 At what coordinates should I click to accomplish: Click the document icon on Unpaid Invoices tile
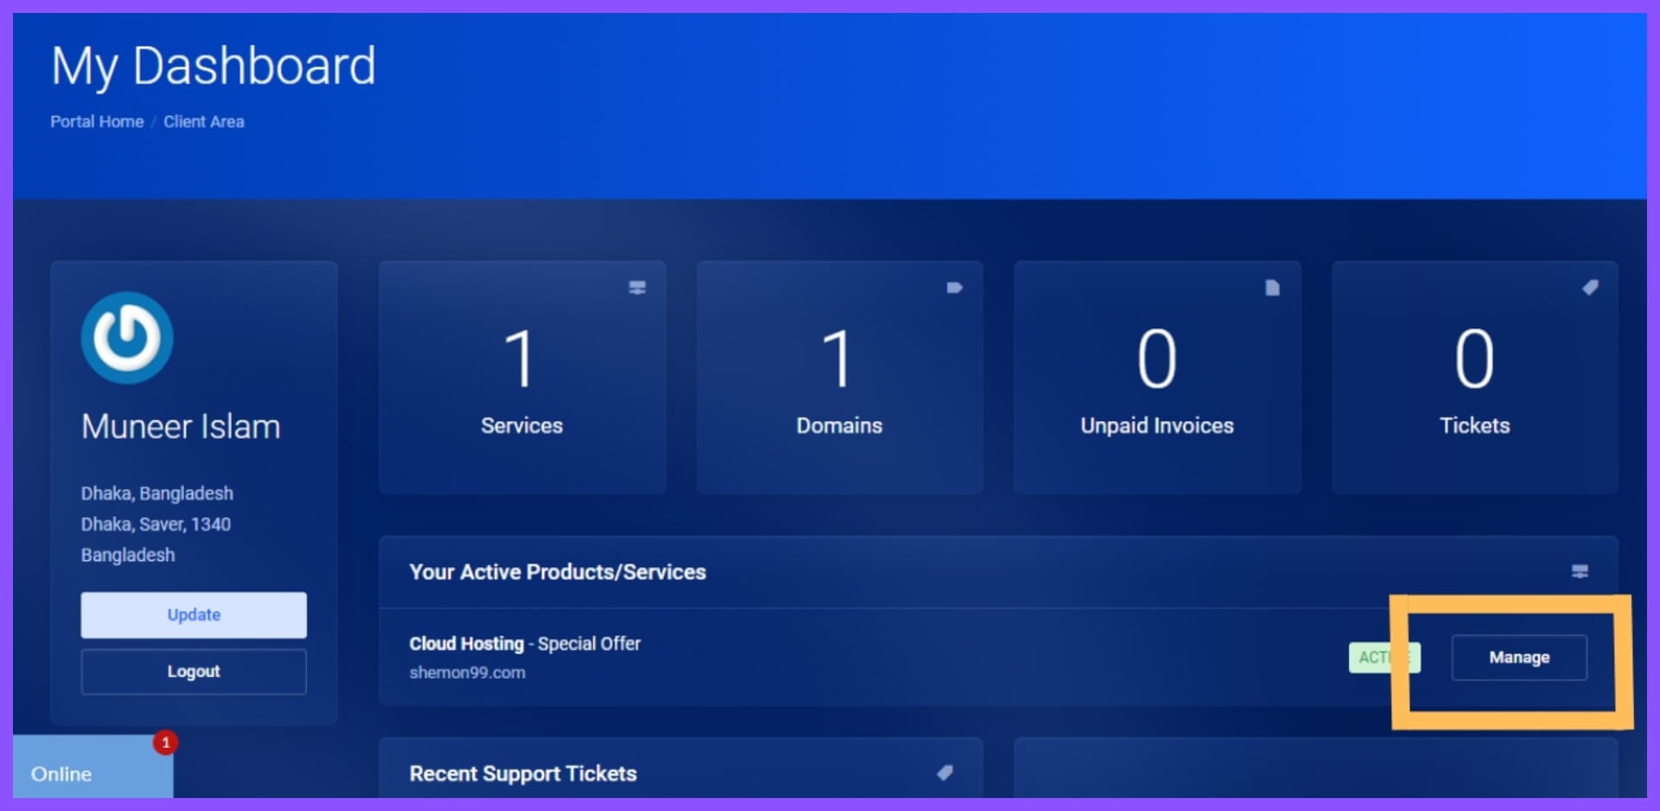click(1272, 288)
